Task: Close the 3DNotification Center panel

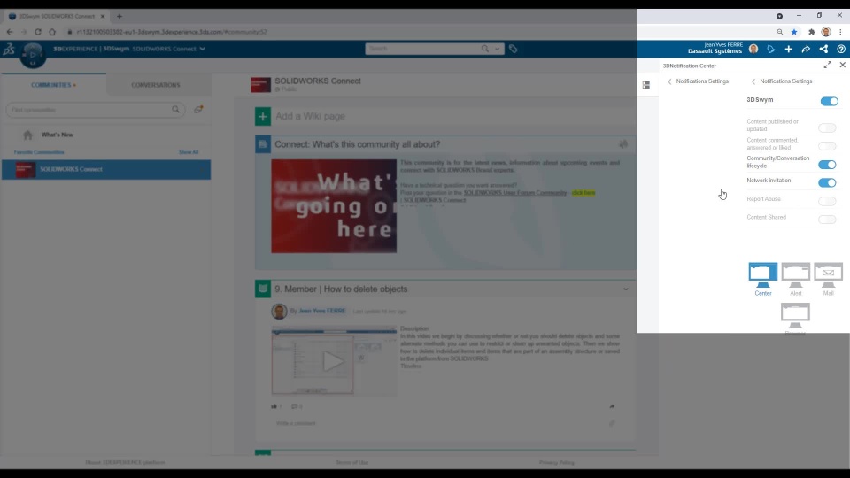Action: pyautogui.click(x=842, y=65)
